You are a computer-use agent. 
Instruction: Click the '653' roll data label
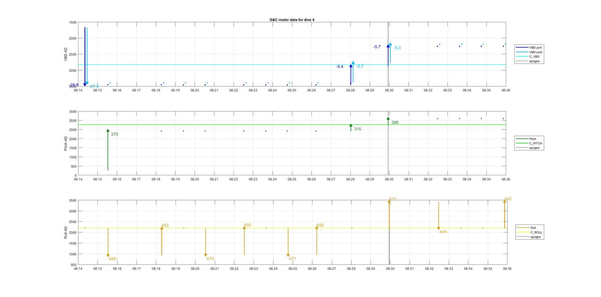pos(165,225)
